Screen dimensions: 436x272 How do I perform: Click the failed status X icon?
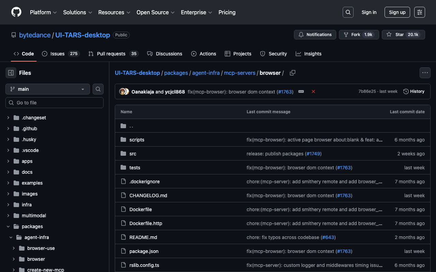(313, 91)
